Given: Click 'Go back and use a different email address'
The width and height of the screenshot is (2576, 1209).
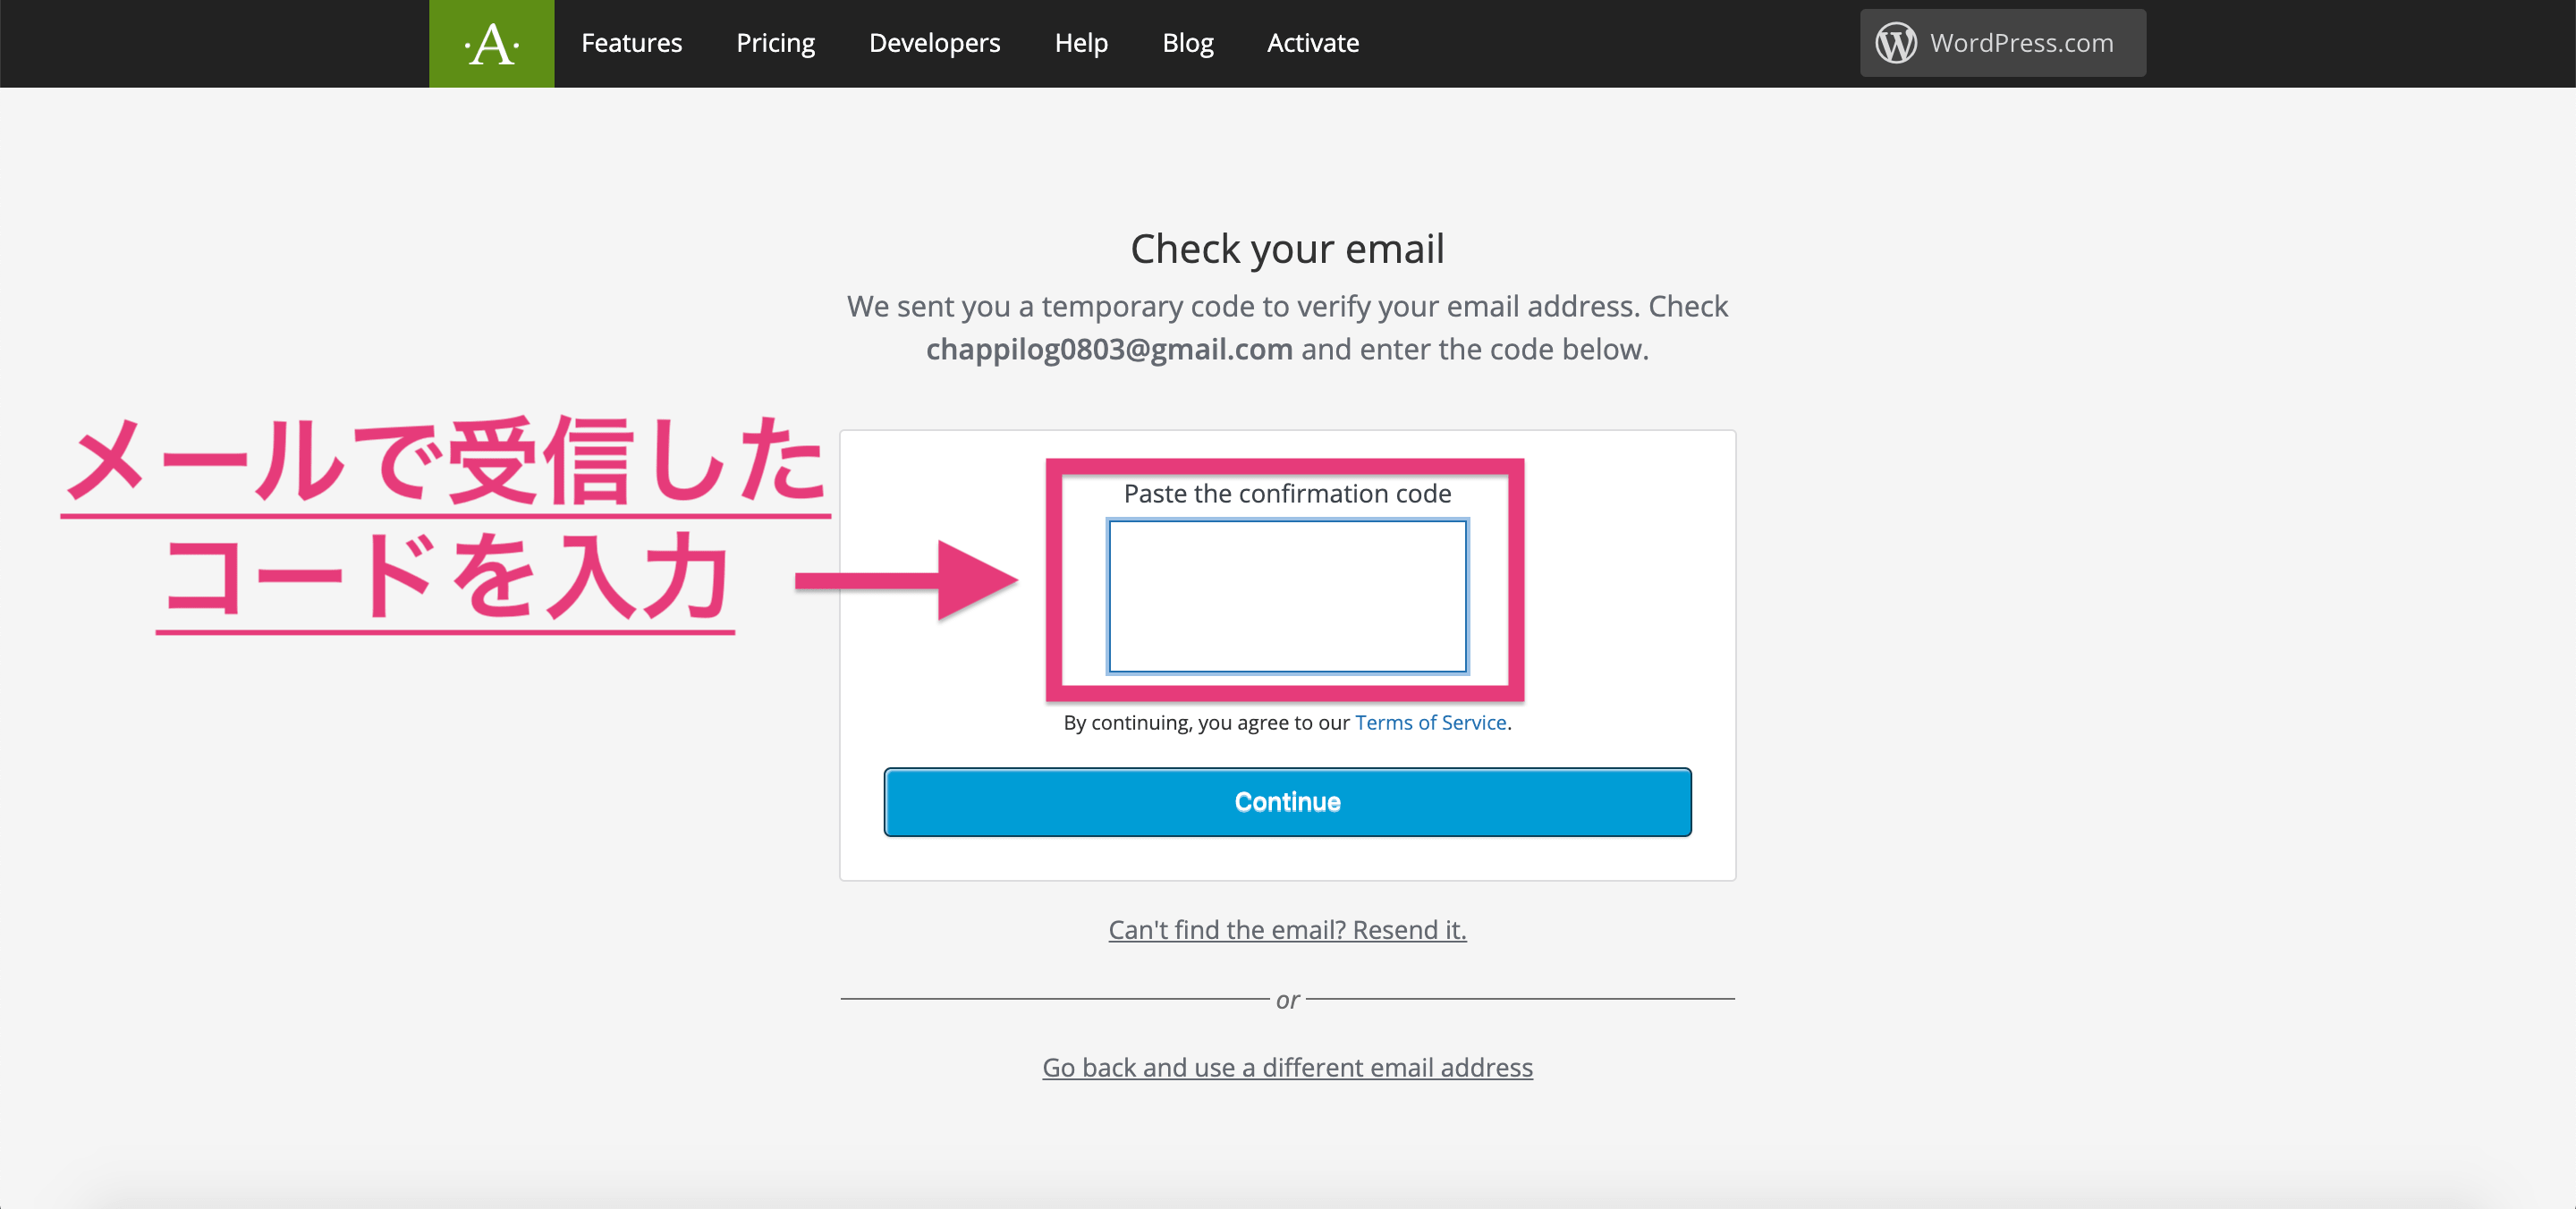Looking at the screenshot, I should 1288,1068.
